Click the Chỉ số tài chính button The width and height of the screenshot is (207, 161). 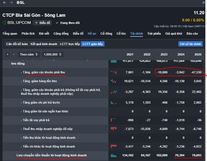pyautogui.click(x=191, y=44)
